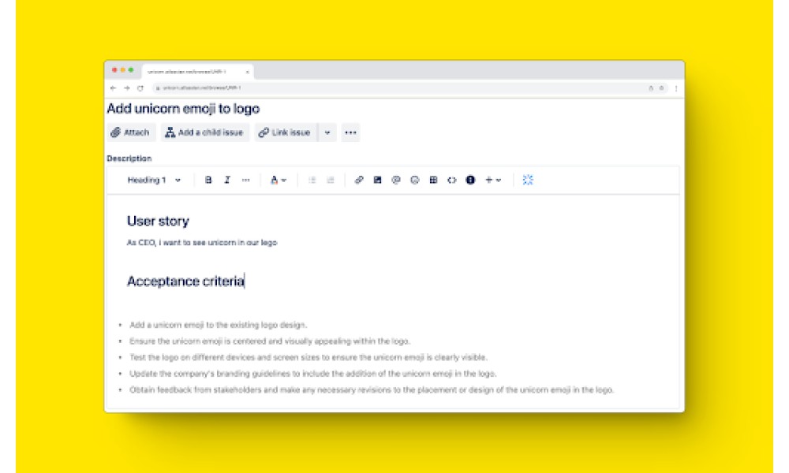Viewport: 789px width, 473px height.
Task: Click bullet 'Add a unicorn emoji to the existing logo design'
Action: [218, 325]
